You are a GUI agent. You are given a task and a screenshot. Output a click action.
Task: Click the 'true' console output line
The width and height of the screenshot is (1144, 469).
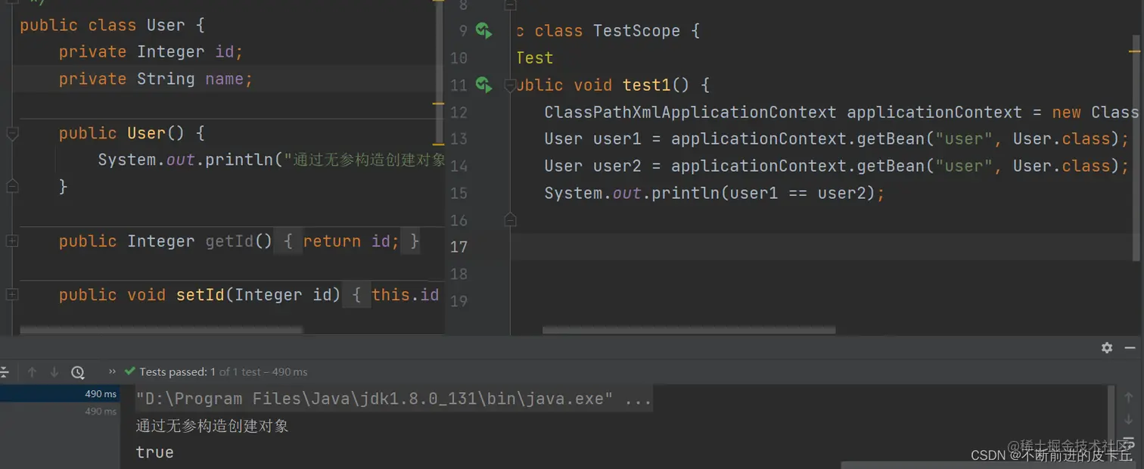click(x=154, y=452)
